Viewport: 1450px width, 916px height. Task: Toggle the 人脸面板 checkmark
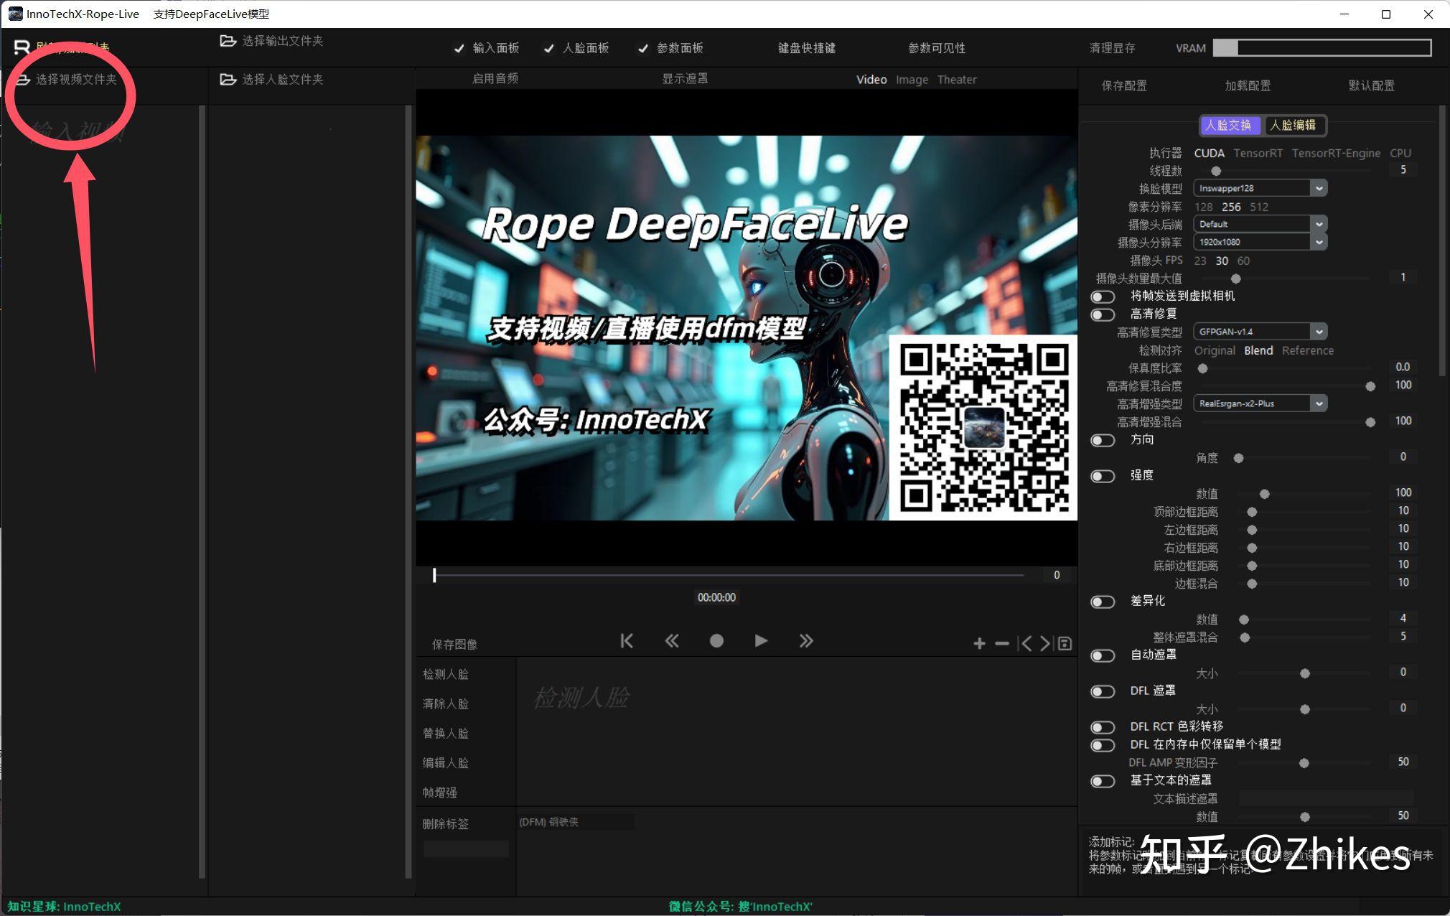[548, 48]
